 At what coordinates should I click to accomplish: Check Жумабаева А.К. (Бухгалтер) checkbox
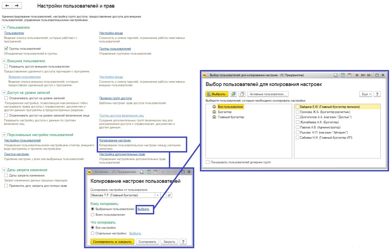[297, 122]
